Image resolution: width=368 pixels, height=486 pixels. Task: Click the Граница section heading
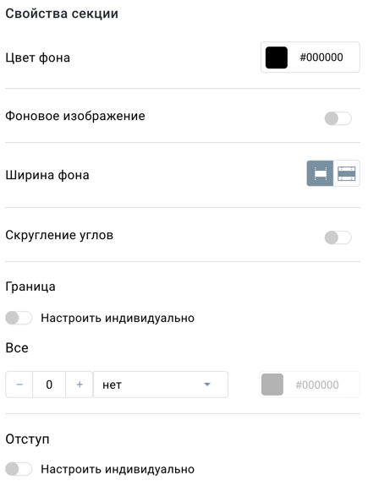30,287
